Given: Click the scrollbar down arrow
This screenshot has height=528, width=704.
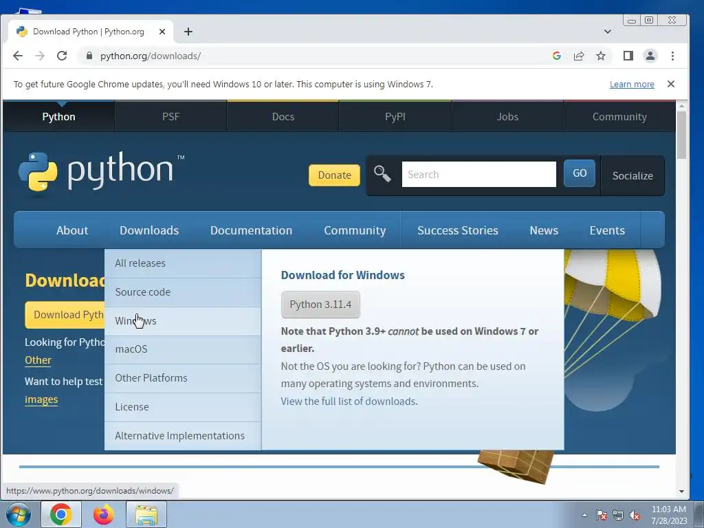Looking at the screenshot, I should 681,492.
